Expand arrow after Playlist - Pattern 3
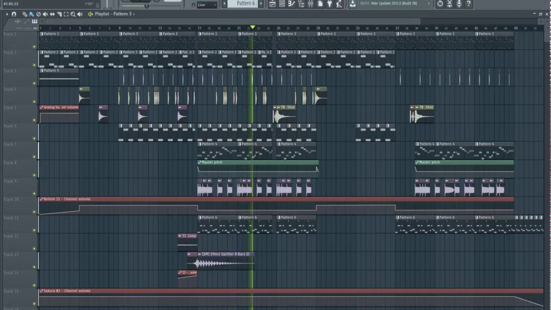The width and height of the screenshot is (551, 310). pyautogui.click(x=134, y=14)
